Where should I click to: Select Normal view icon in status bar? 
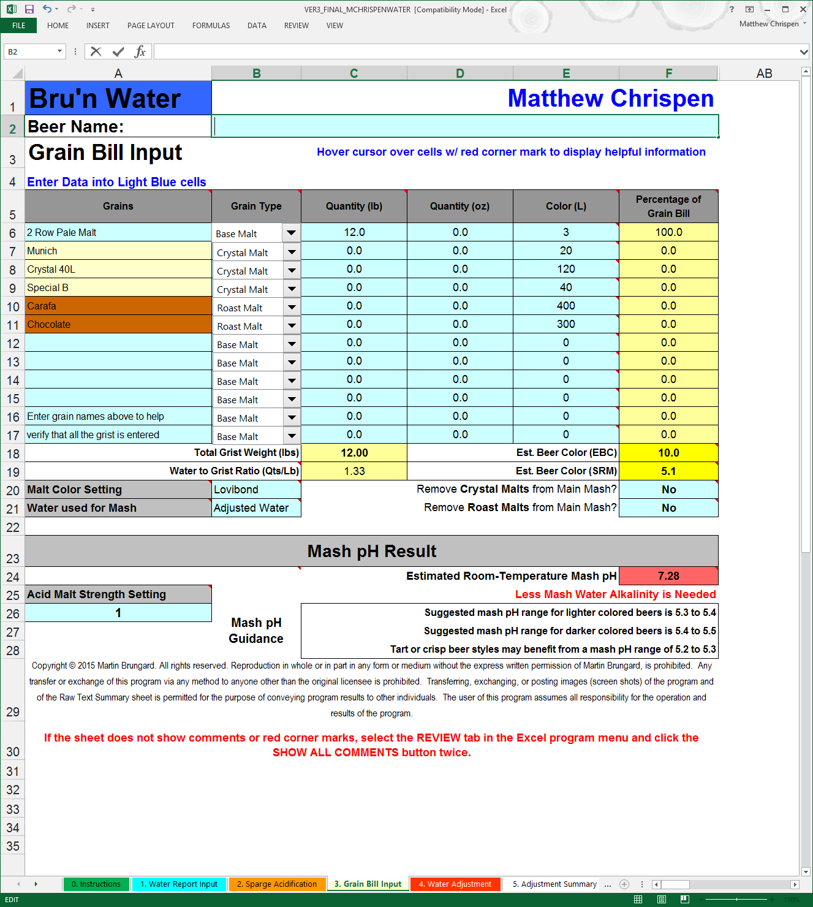click(x=637, y=899)
